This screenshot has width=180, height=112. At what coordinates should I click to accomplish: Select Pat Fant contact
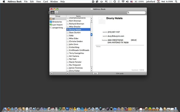pos(78,59)
